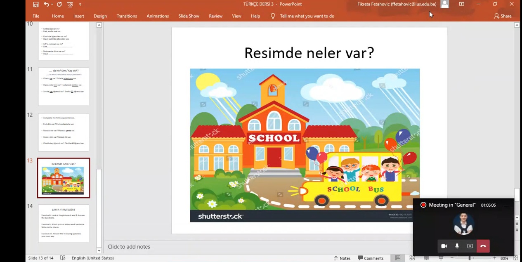522x262 pixels.
Task: Click the zoom slider in status bar
Action: [x=469, y=258]
